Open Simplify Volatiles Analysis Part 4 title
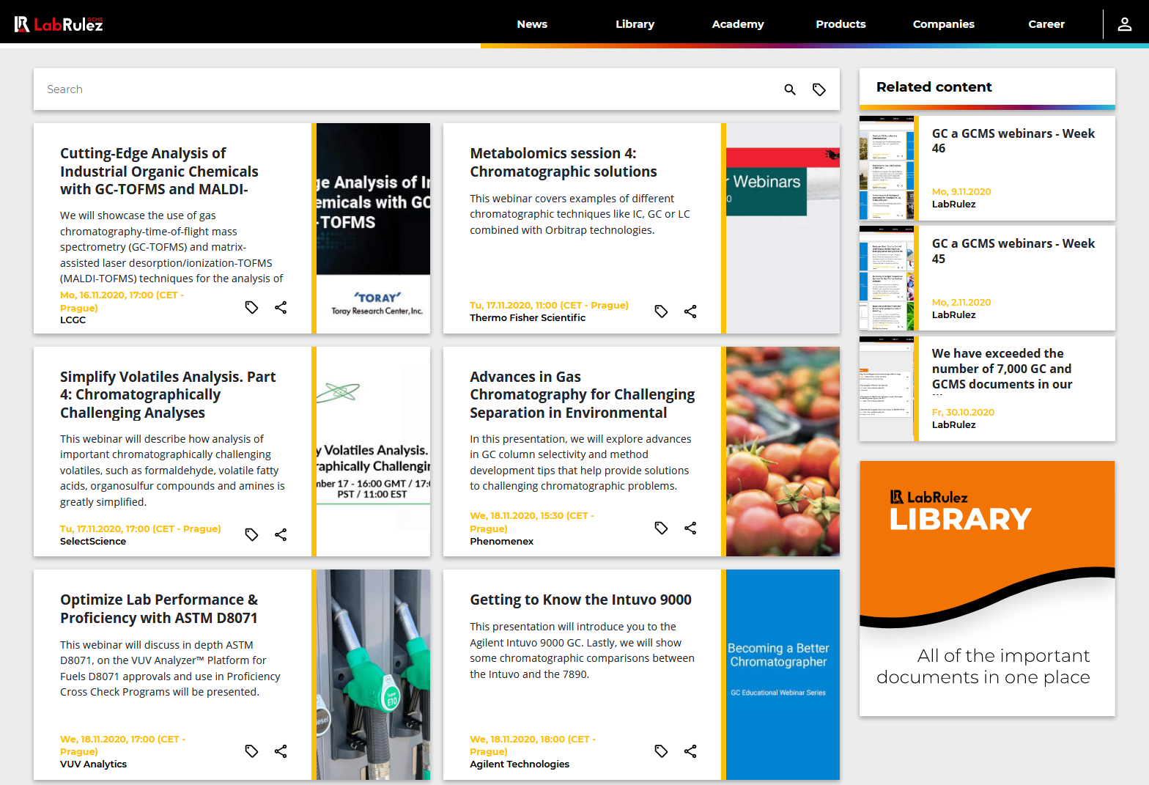The image size is (1149, 785). (168, 395)
